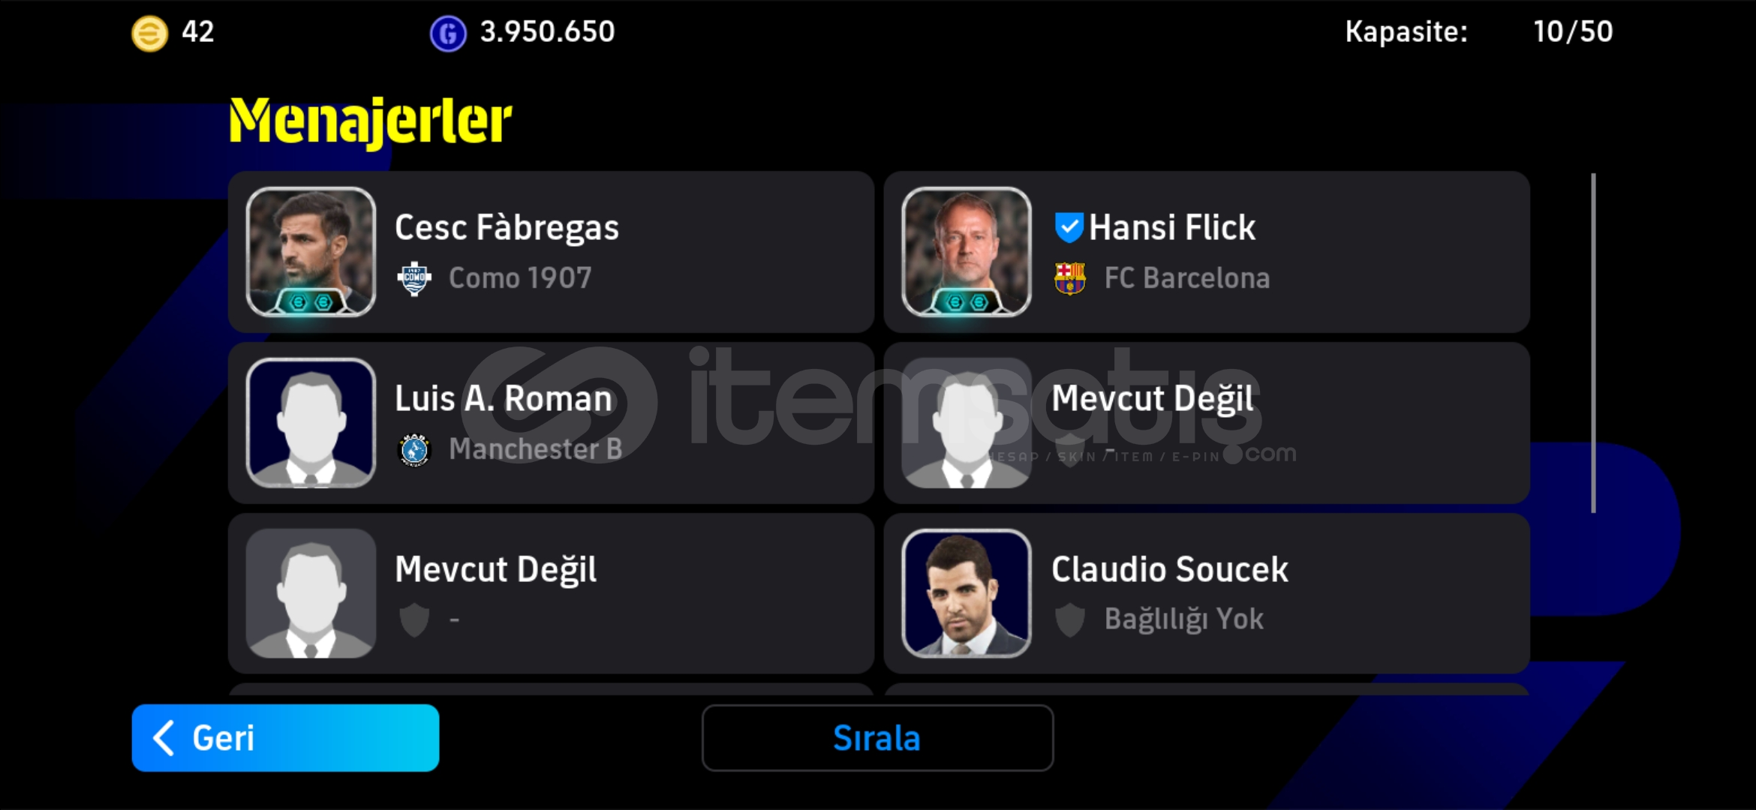Select Claudio Soucek portrait thumbnail
This screenshot has height=810, width=1756.
[x=967, y=593]
